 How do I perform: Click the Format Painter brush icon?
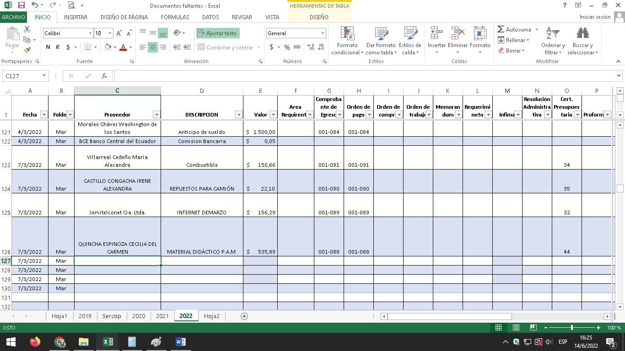coord(27,50)
